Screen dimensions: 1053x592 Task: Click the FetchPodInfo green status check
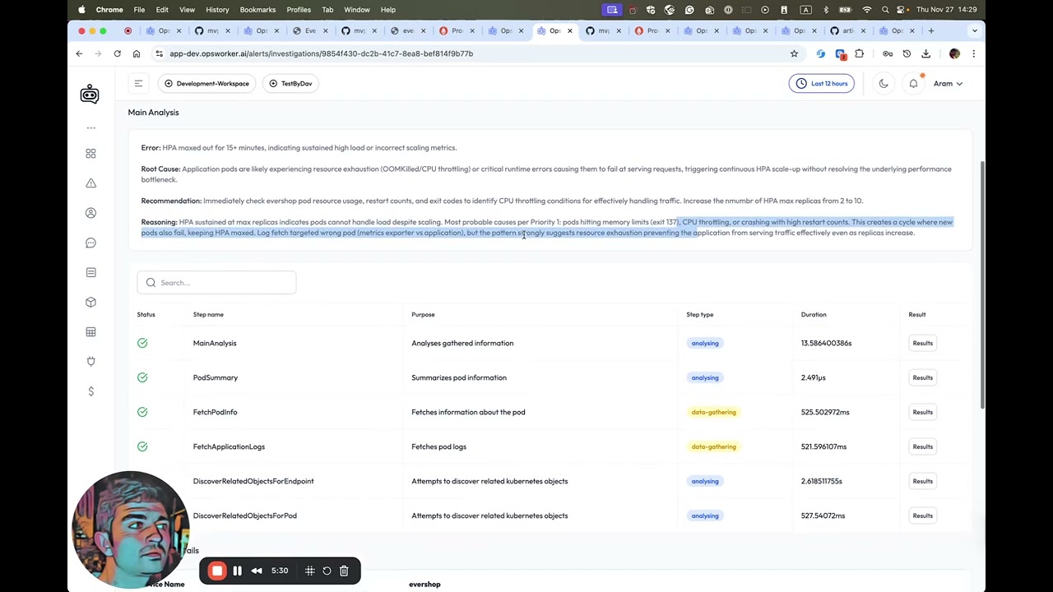pyautogui.click(x=142, y=412)
